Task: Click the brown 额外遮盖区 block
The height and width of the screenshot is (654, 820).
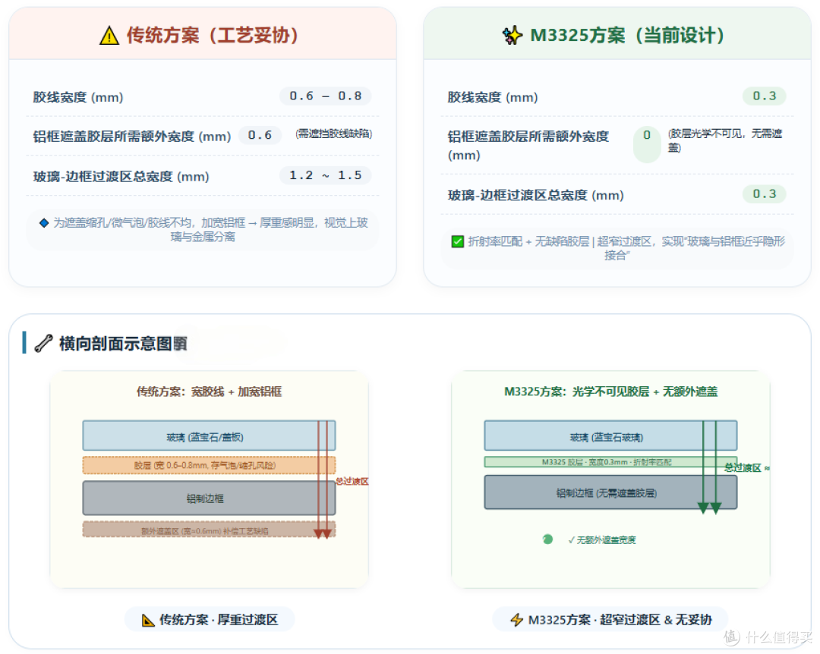Action: coord(209,530)
